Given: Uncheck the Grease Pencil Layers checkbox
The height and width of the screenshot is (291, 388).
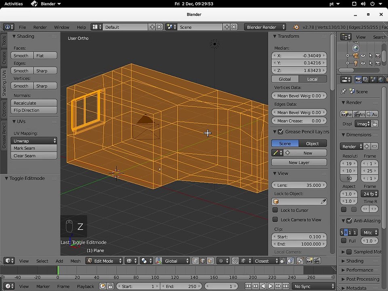Looking at the screenshot, I should (280, 132).
